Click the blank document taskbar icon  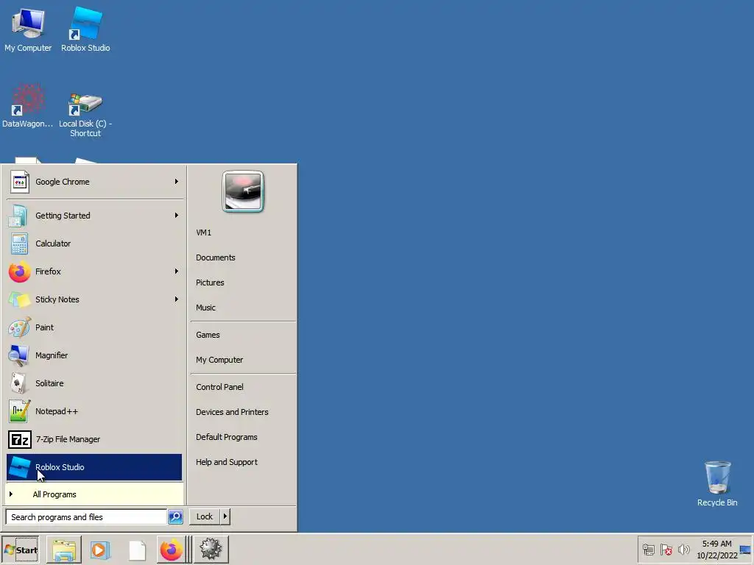tap(137, 550)
